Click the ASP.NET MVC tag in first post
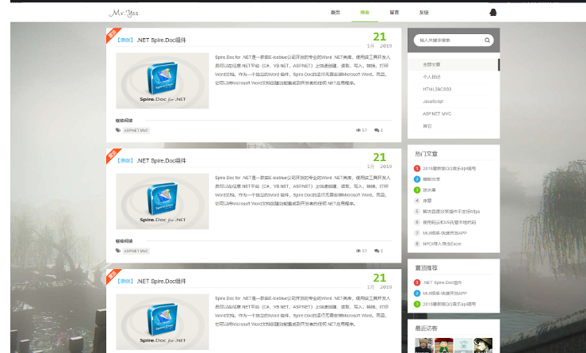 pos(136,130)
